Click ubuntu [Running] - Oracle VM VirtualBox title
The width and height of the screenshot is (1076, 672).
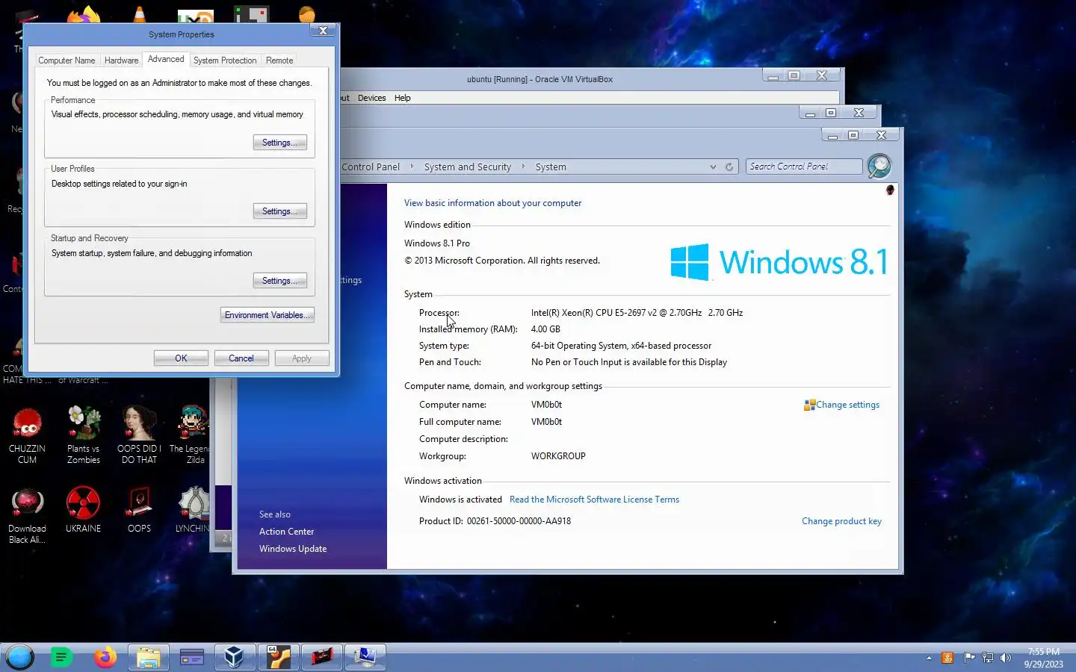coord(539,79)
